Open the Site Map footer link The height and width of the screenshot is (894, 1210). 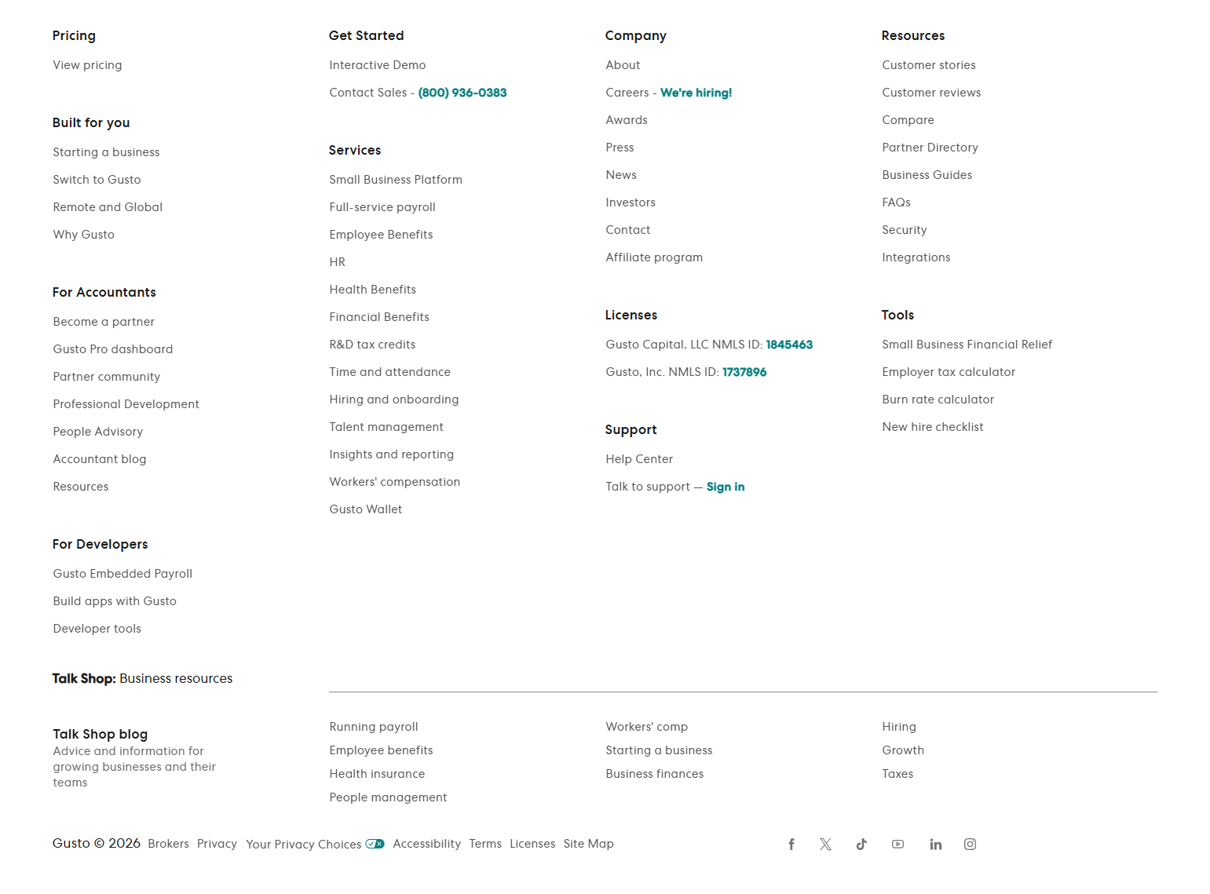click(x=588, y=844)
